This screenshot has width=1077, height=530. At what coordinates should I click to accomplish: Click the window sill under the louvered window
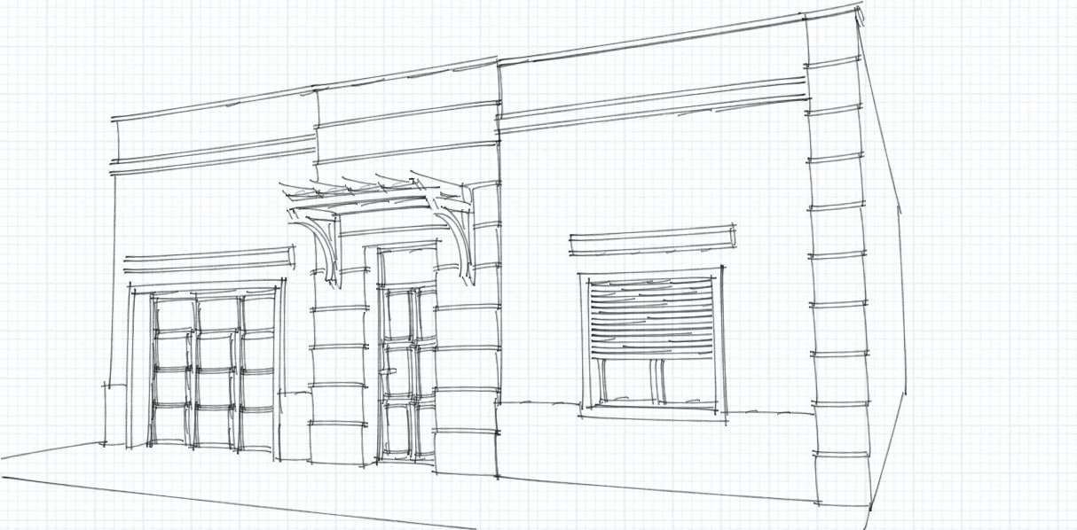[x=653, y=414]
